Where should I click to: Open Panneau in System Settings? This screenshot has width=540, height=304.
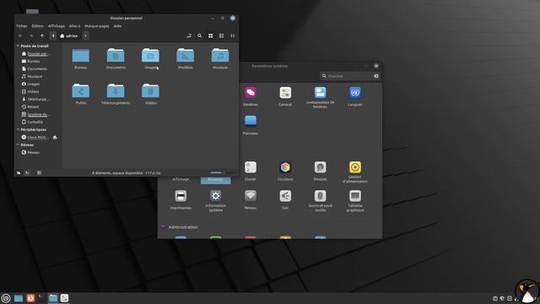click(251, 125)
